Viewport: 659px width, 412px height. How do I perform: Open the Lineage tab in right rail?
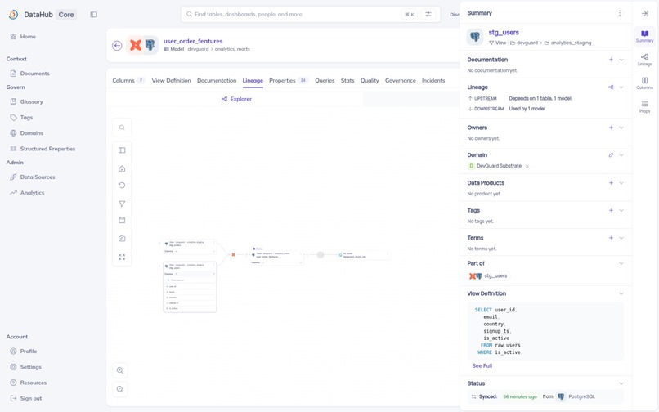(x=644, y=60)
